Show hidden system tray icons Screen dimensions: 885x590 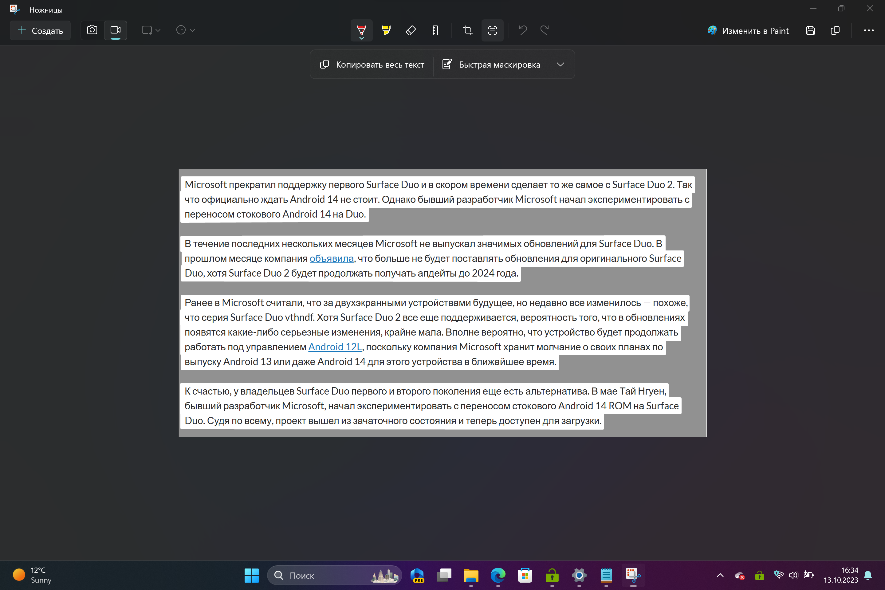click(x=720, y=575)
